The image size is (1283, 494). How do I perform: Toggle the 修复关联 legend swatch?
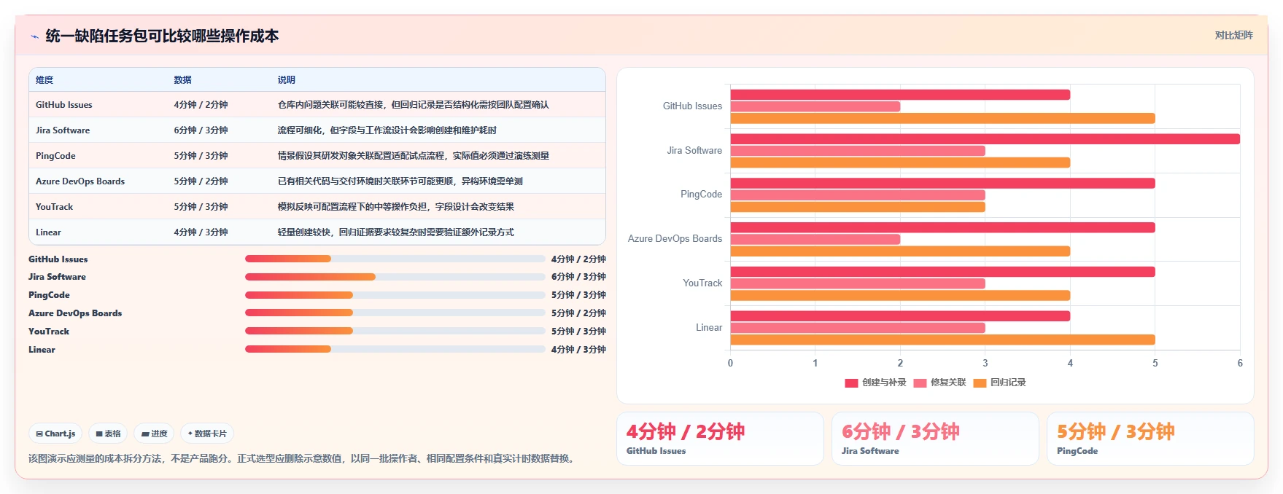pos(920,383)
